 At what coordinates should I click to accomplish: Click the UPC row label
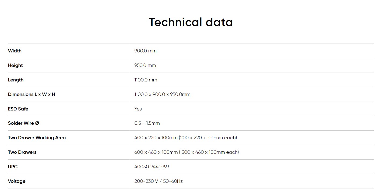(13, 167)
